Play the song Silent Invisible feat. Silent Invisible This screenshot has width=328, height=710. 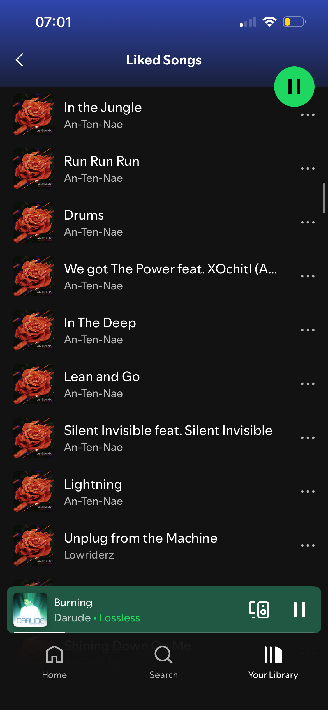tap(164, 438)
